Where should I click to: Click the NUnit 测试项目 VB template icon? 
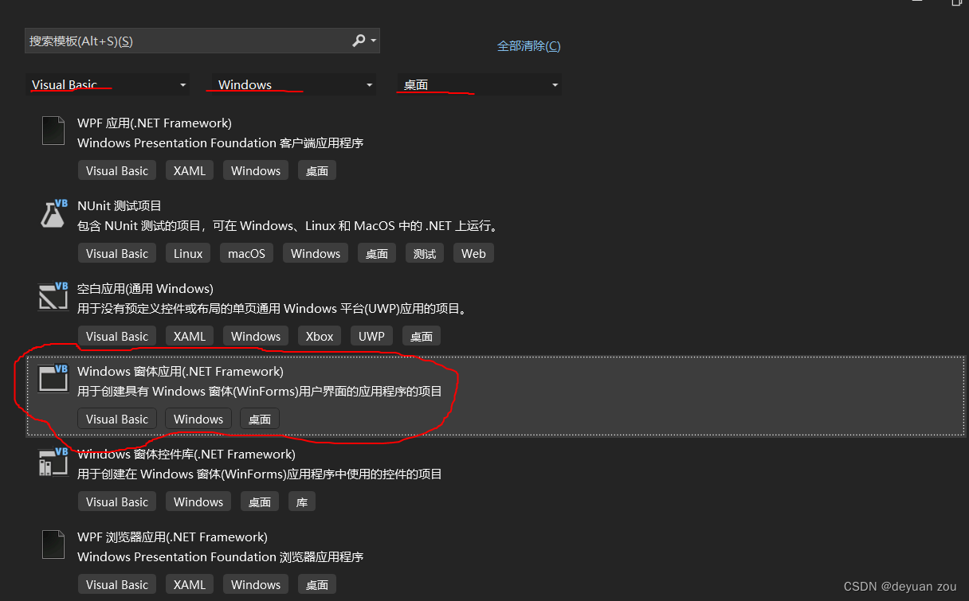(53, 213)
